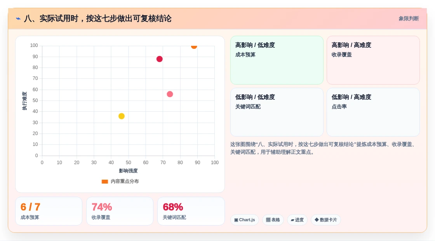Click the Chart.js tag chip
The width and height of the screenshot is (435, 241).
coord(245,220)
